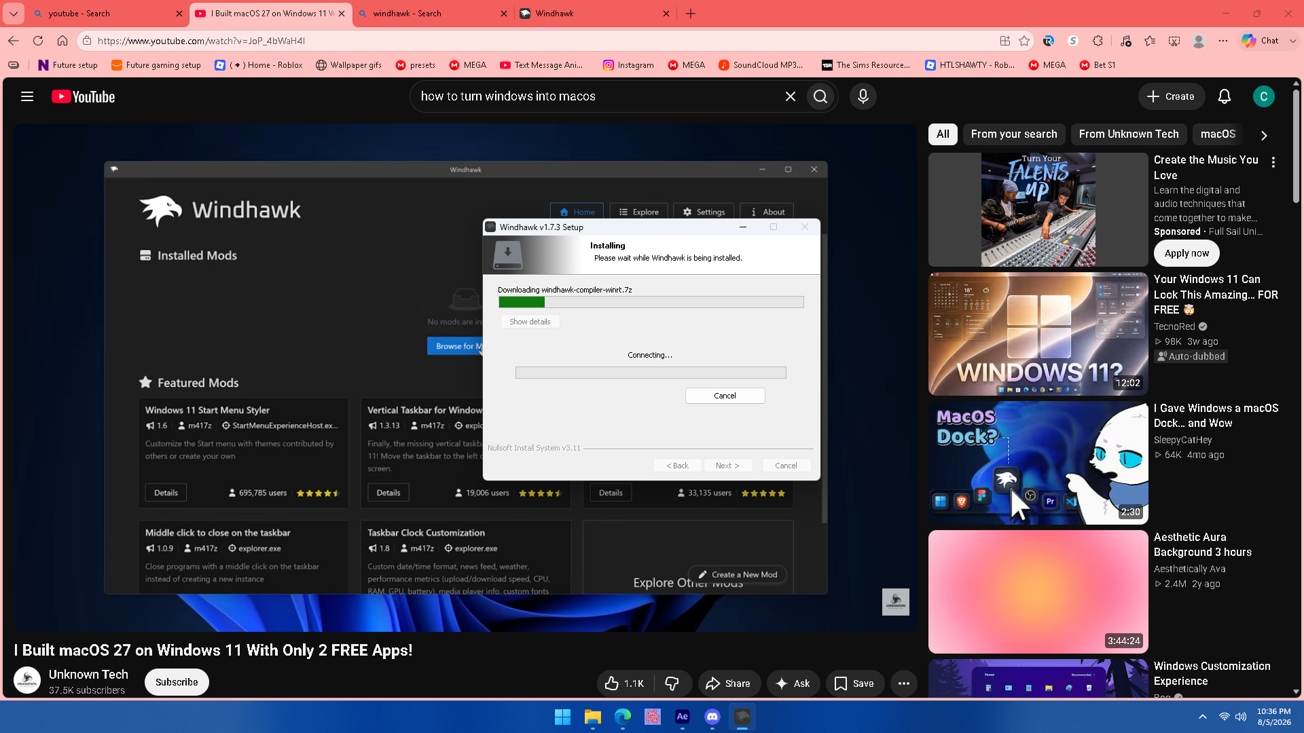The width and height of the screenshot is (1304, 733).
Task: Open the Unknown Tech channel name link
Action: 88,674
